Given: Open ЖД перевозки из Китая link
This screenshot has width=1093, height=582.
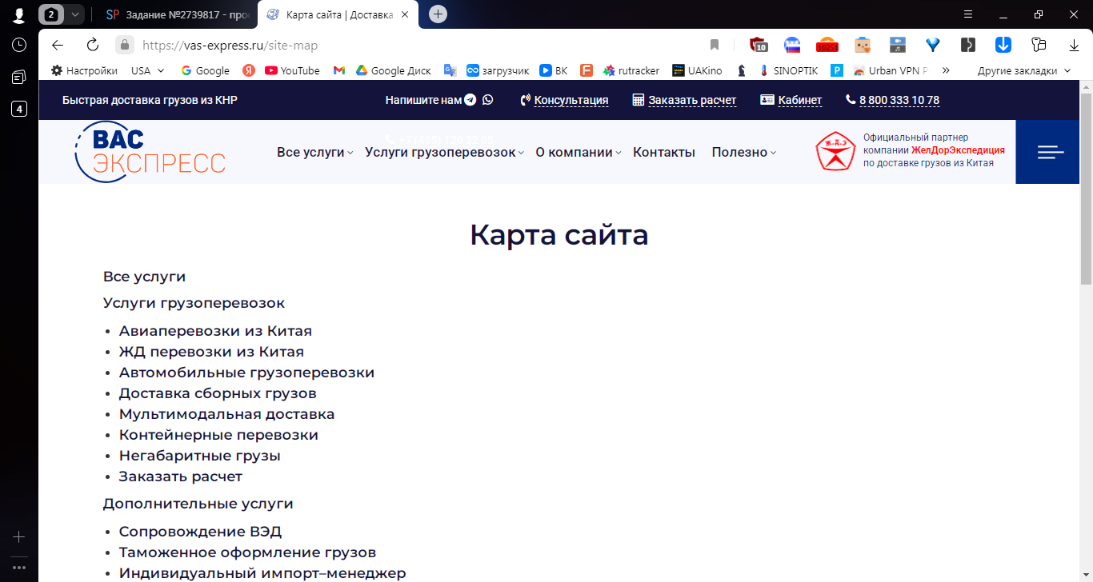Looking at the screenshot, I should click(x=211, y=351).
